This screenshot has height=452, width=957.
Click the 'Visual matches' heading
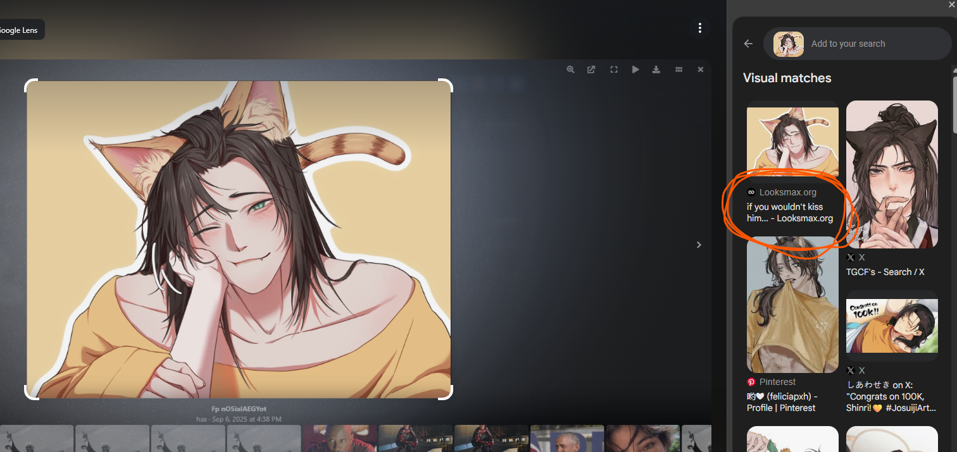click(787, 78)
